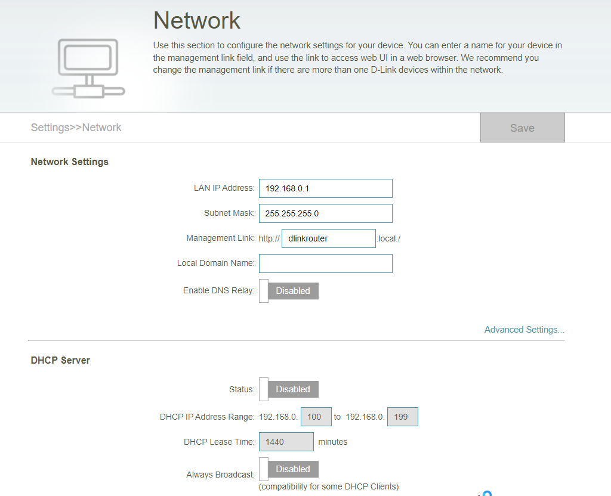Click the empty Local Domain Name field
The height and width of the screenshot is (496, 611).
325,263
